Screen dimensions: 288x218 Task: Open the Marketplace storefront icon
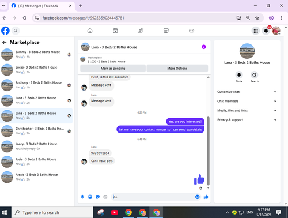(166, 31)
